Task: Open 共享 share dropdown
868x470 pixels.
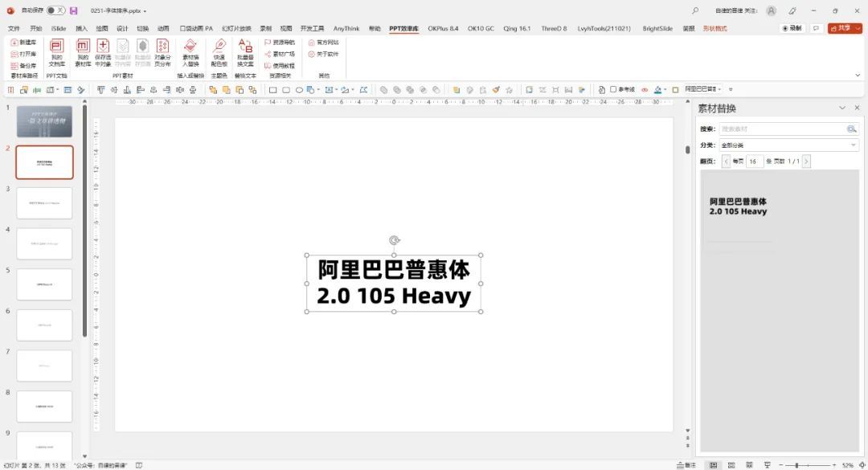Action: click(844, 28)
